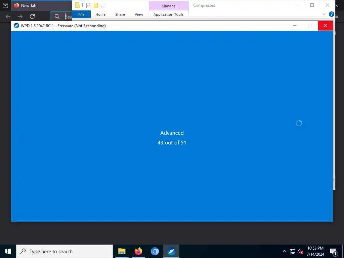Switch to Home ribbon tab in Explorer

(100, 14)
